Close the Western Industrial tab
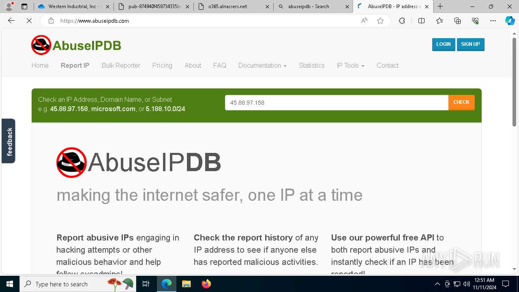This screenshot has height=292, width=519. coord(108,6)
